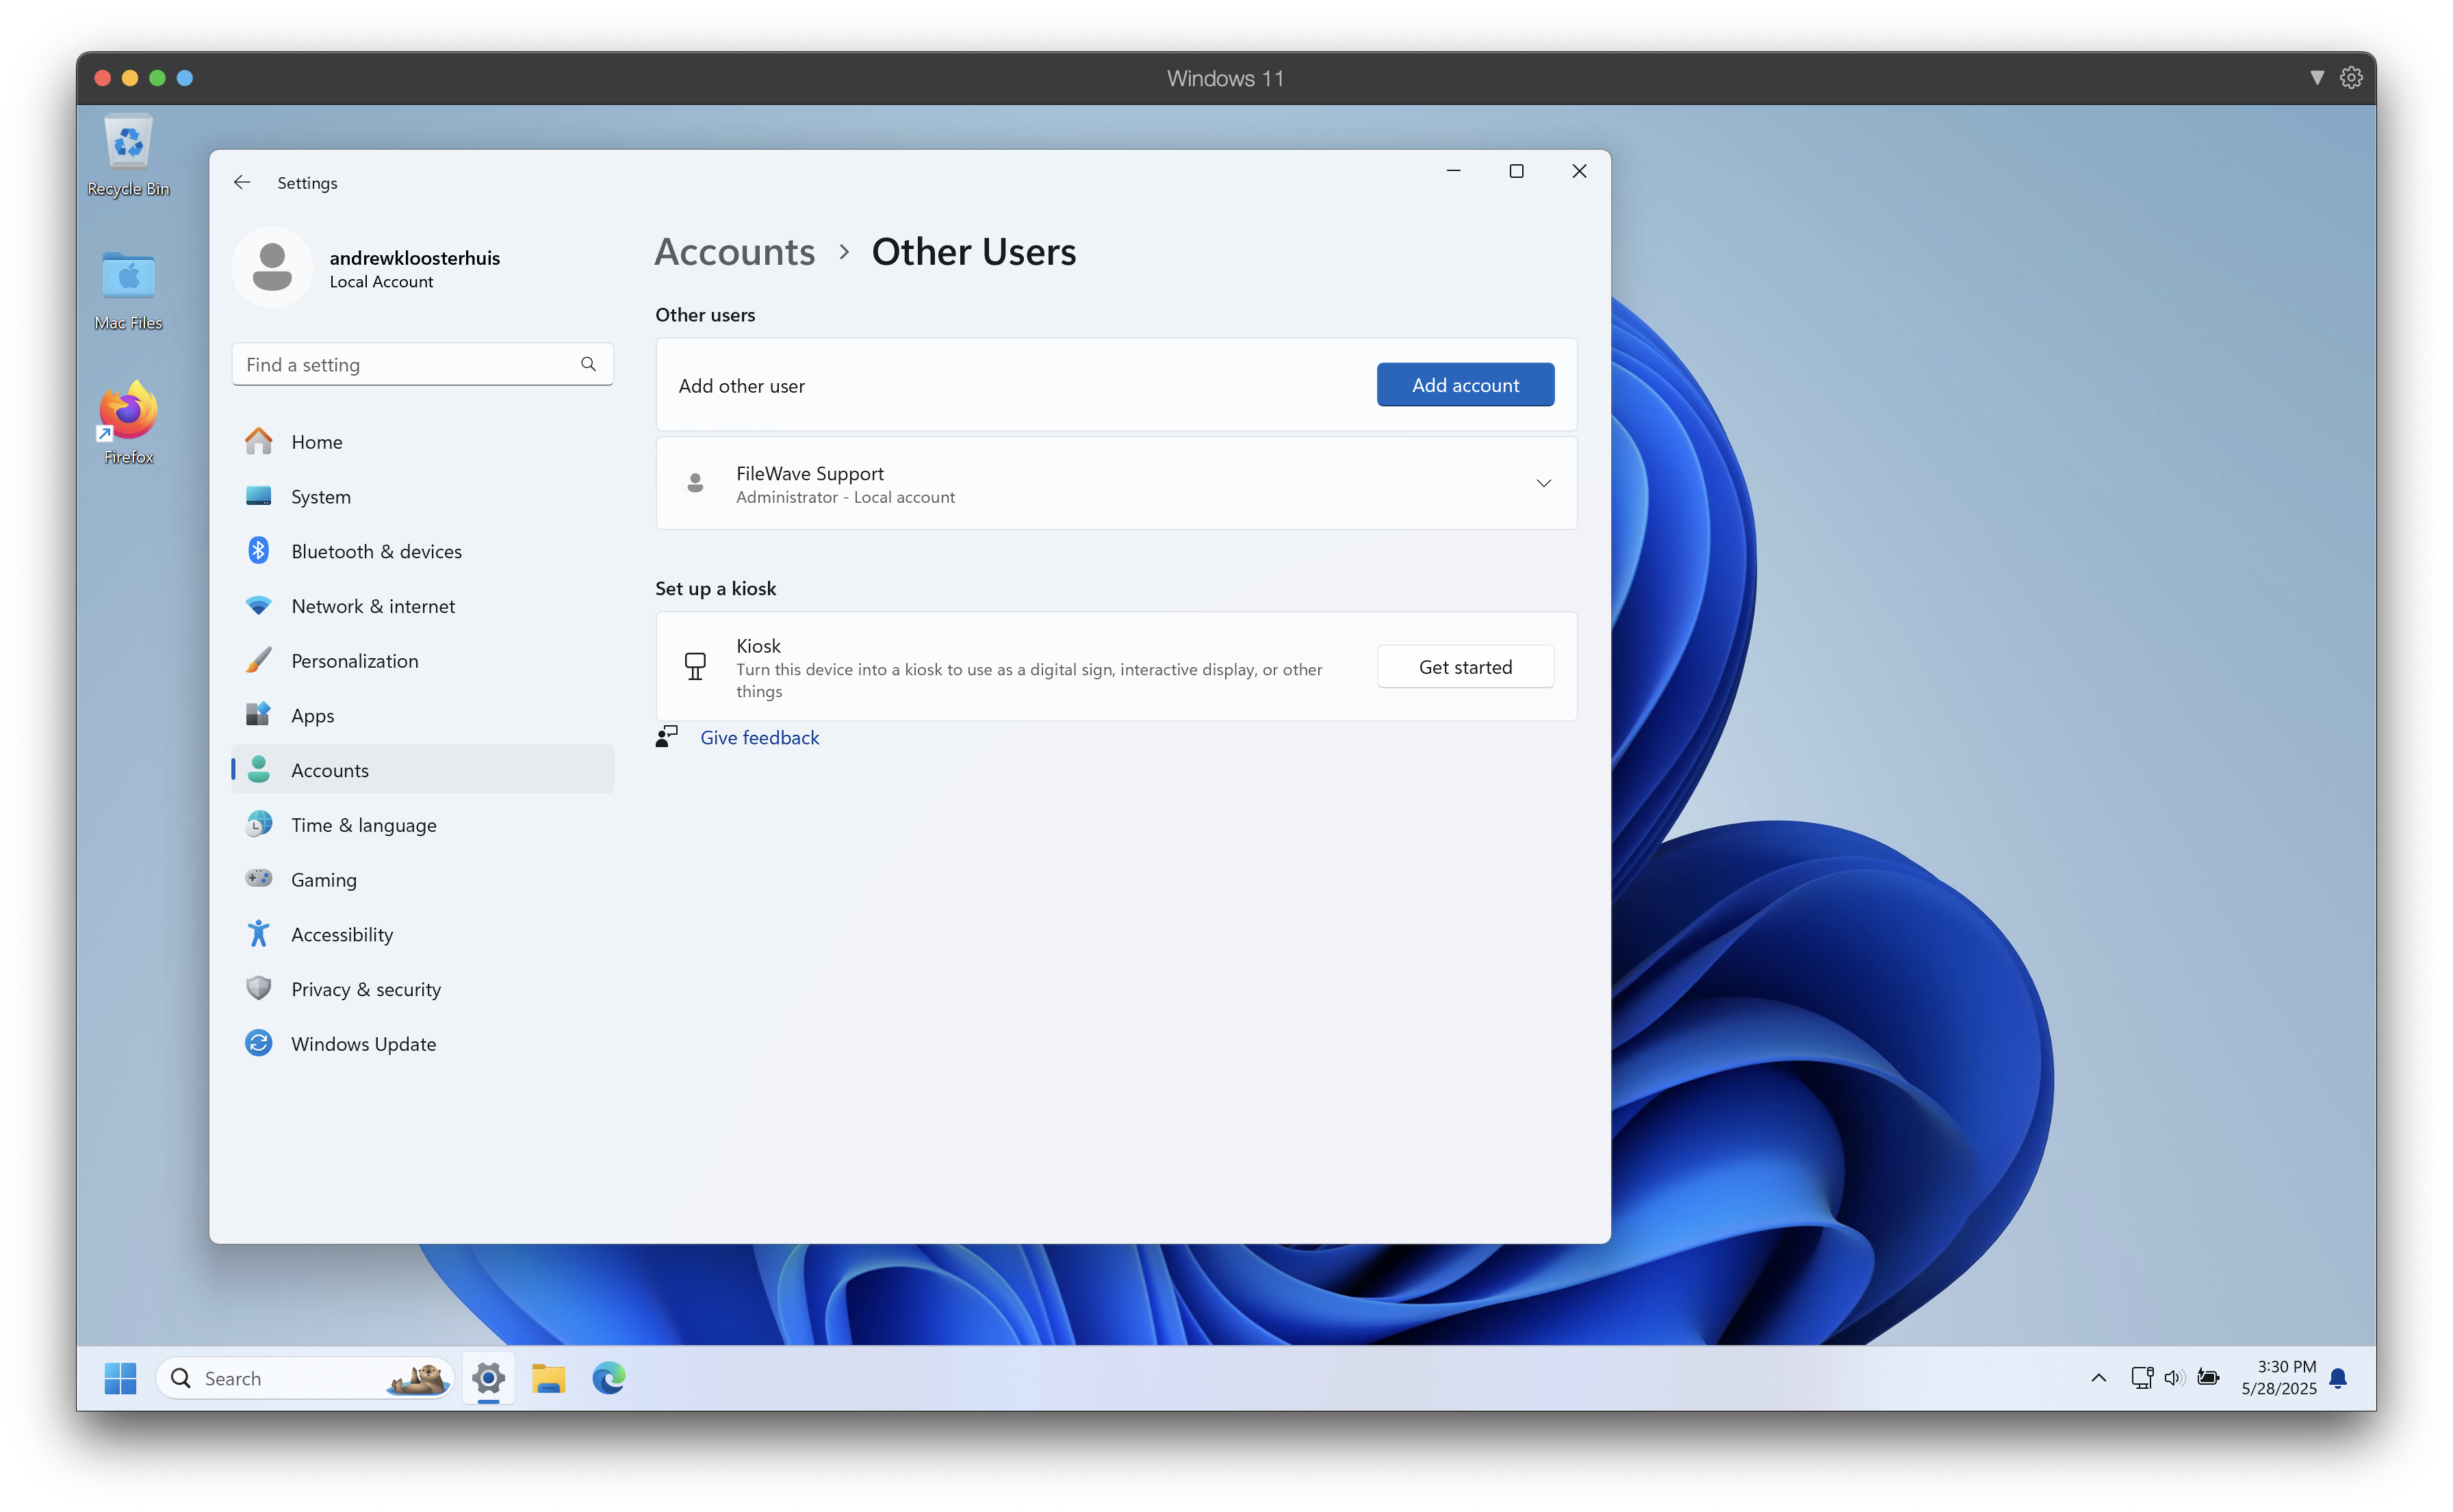The width and height of the screenshot is (2453, 1512).
Task: Open Accessibility settings
Action: (422, 935)
